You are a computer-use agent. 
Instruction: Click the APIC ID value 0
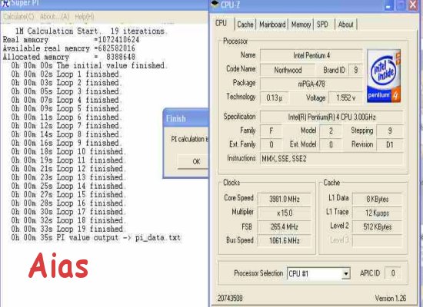[393, 273]
